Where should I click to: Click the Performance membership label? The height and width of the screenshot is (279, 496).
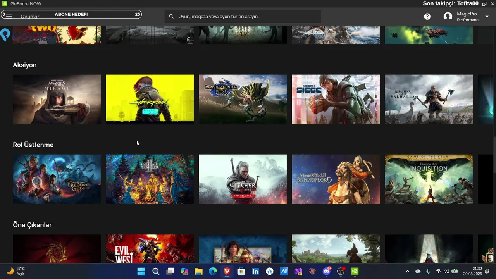(x=468, y=20)
